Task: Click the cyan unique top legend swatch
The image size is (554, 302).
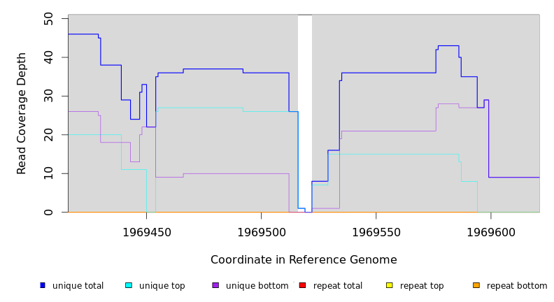Action: tap(129, 285)
